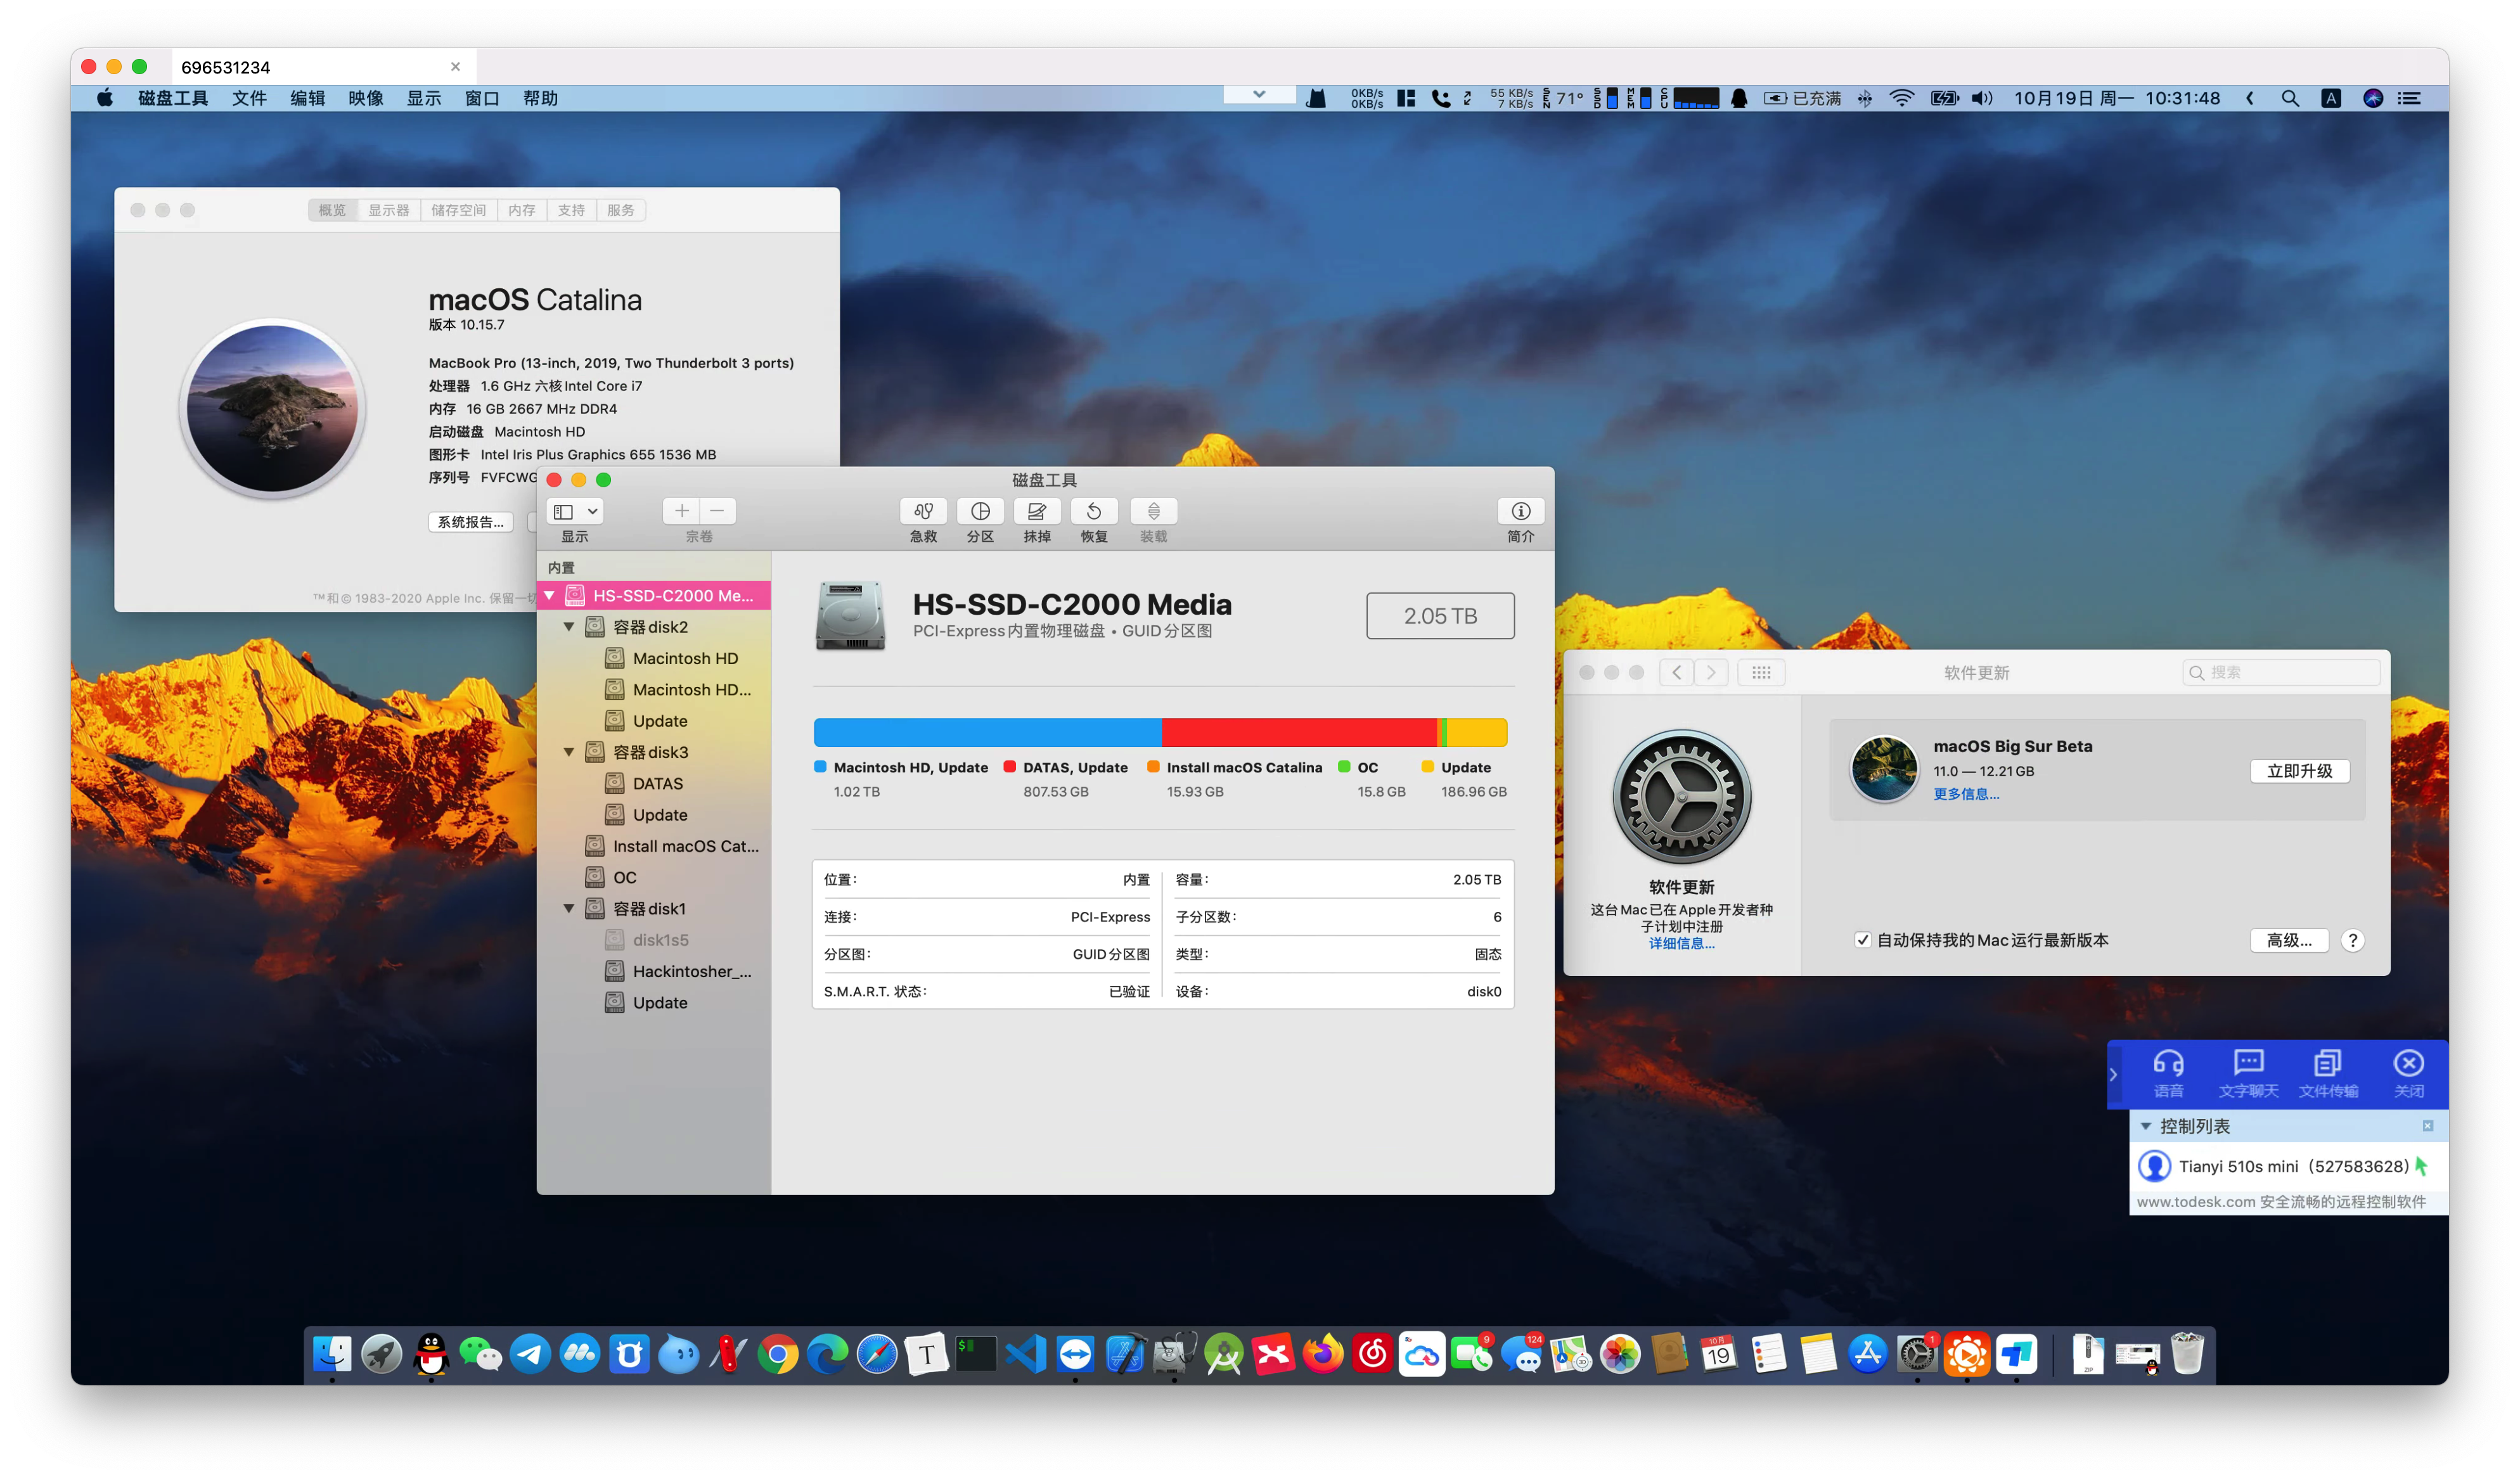Click the yellow Update usage bar segment
This screenshot has height=1479, width=2520.
click(x=1476, y=732)
